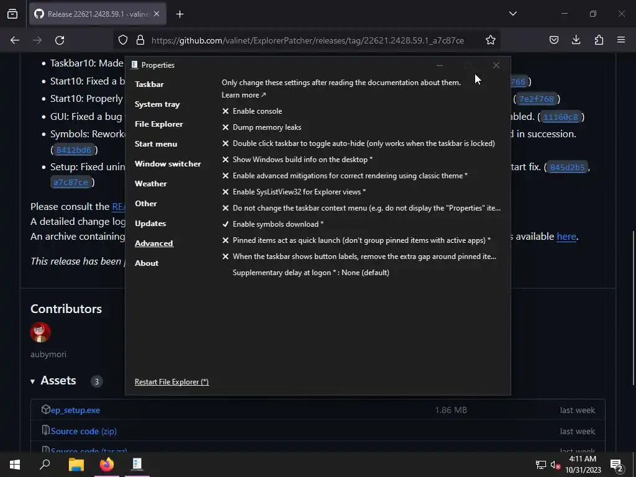Reload the GitHub page
Image resolution: width=636 pixels, height=477 pixels.
60,40
